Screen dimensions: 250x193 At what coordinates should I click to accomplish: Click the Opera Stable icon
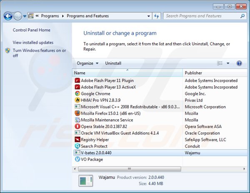click(77, 126)
